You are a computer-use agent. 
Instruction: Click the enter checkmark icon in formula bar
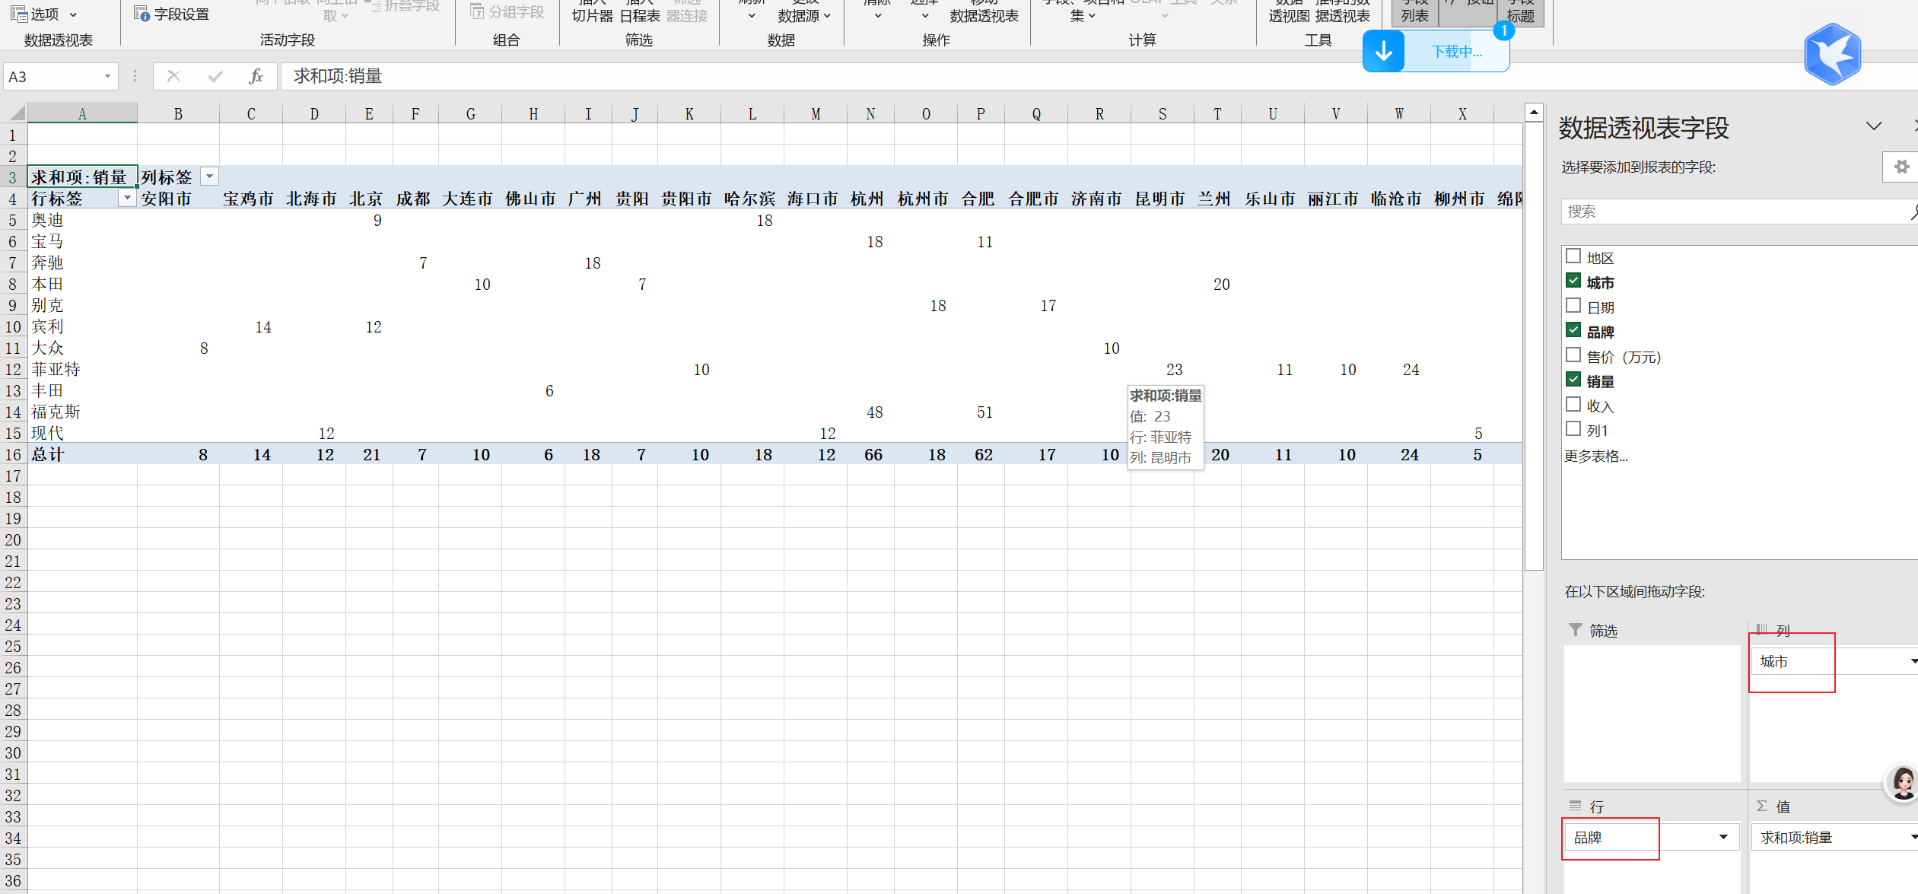215,76
